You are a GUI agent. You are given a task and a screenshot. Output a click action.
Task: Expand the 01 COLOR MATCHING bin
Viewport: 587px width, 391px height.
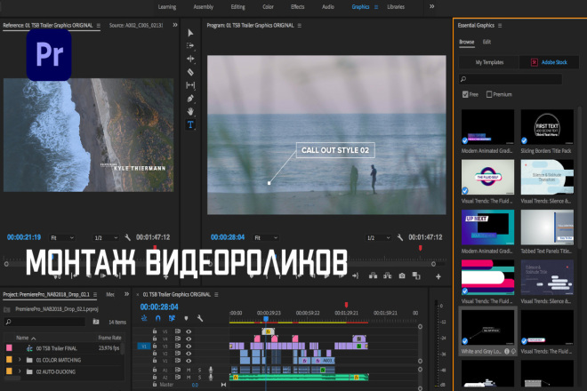point(20,360)
